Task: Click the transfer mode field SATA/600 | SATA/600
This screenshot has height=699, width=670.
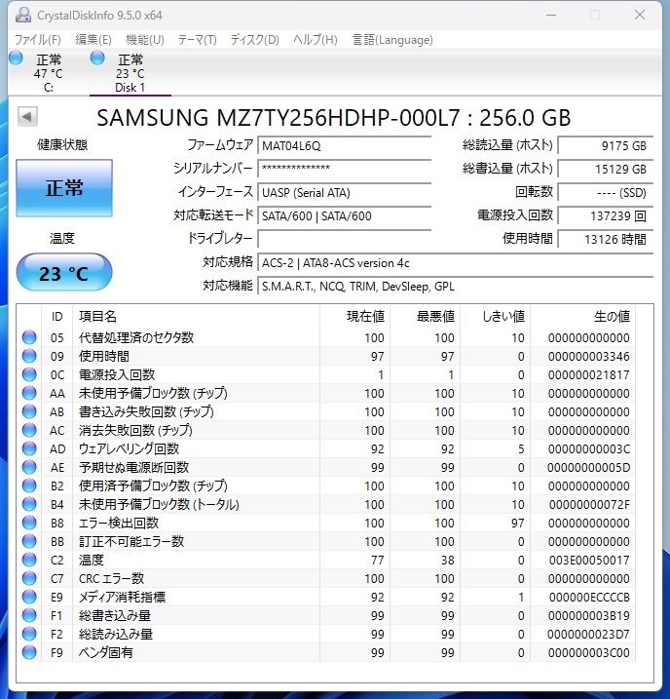Action: pos(344,216)
